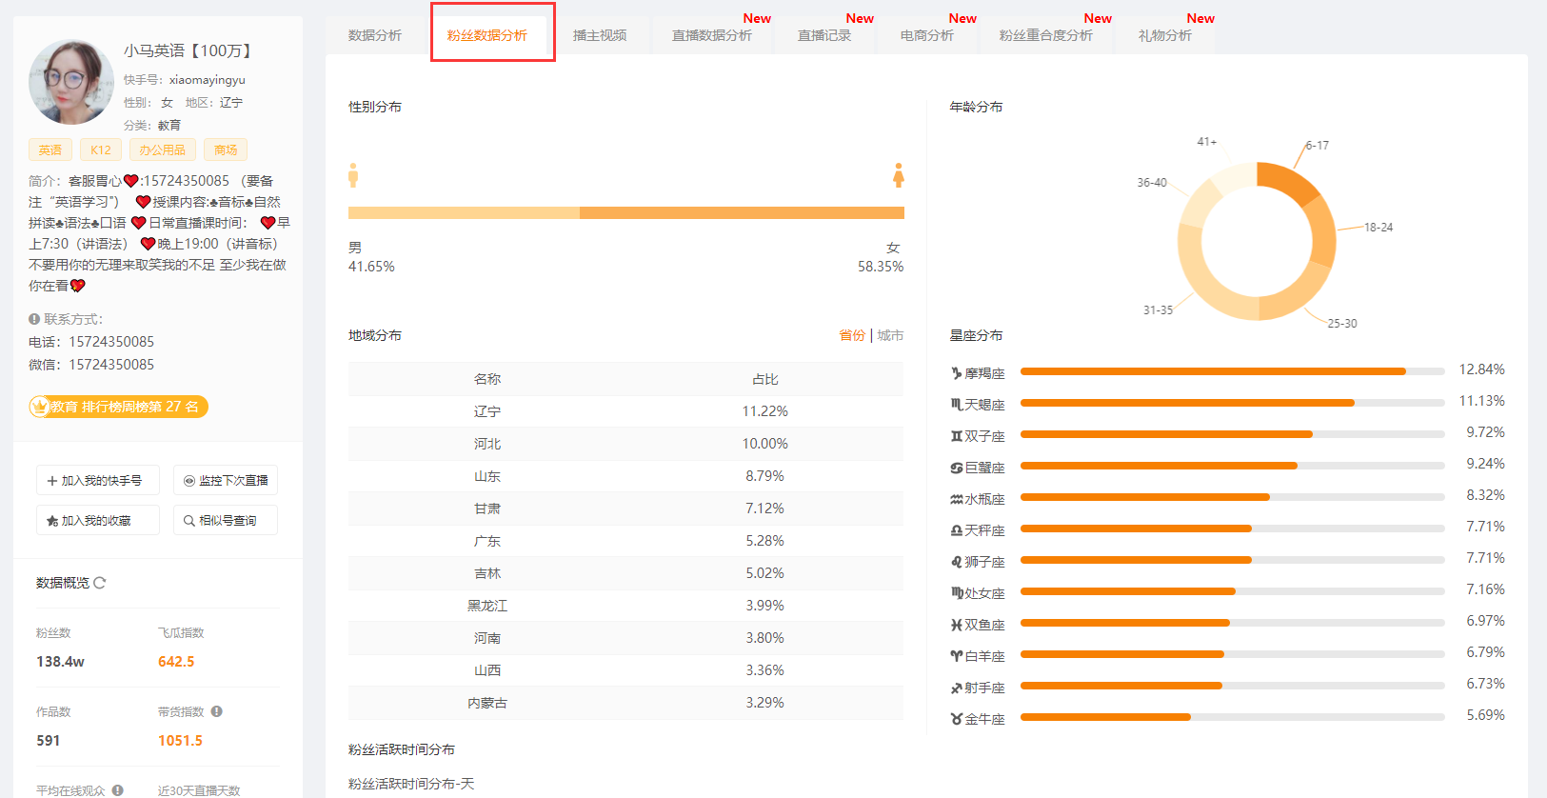Open the 教育 排行榜周榜第 27 名 badge
Viewport: 1547px width, 798px height.
118,407
